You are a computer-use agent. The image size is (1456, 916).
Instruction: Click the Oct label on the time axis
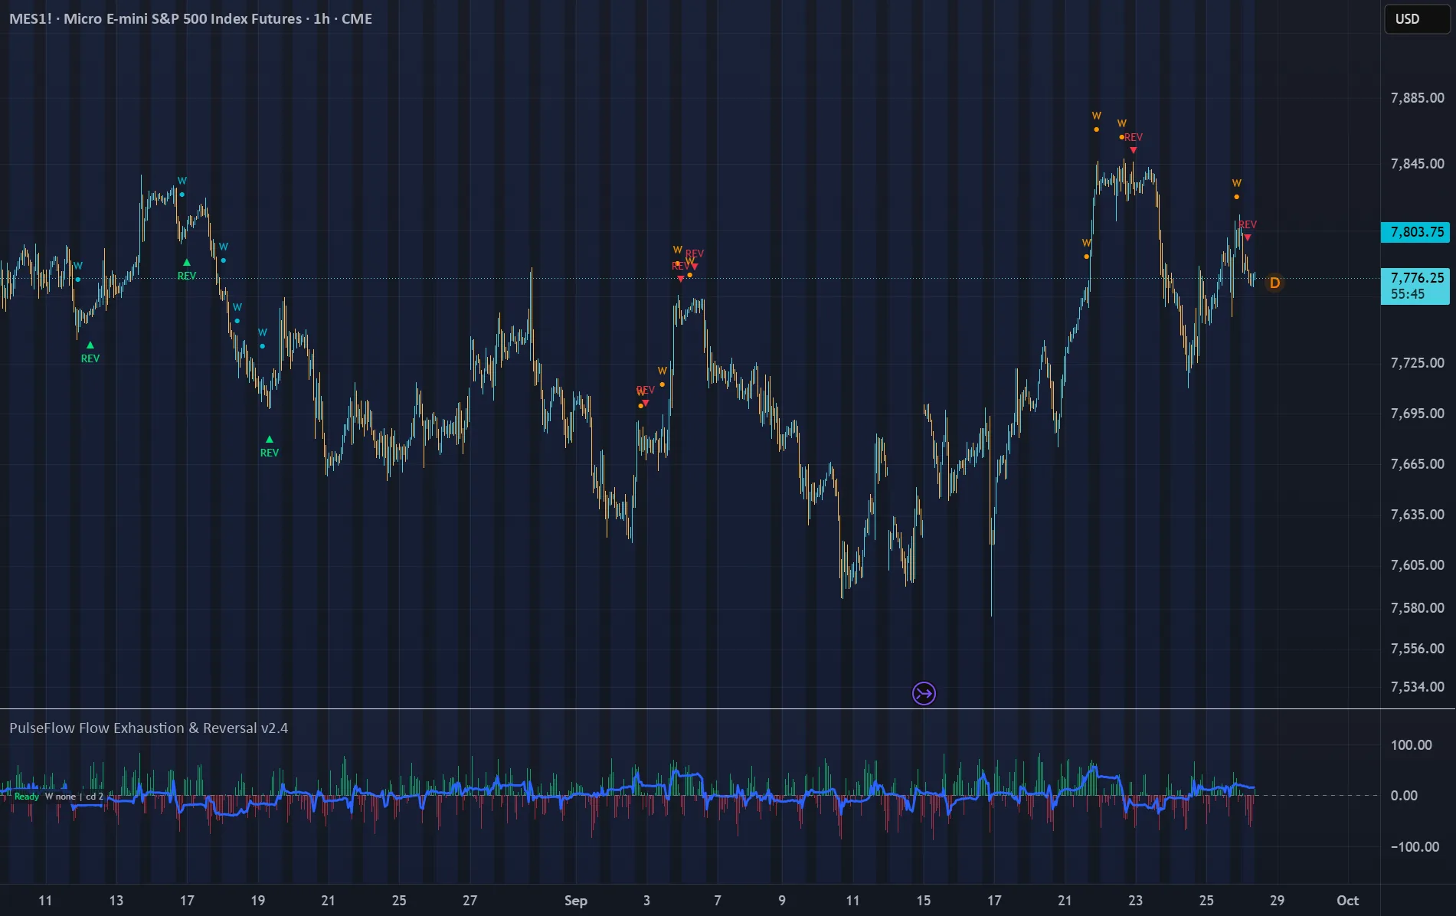1348,901
